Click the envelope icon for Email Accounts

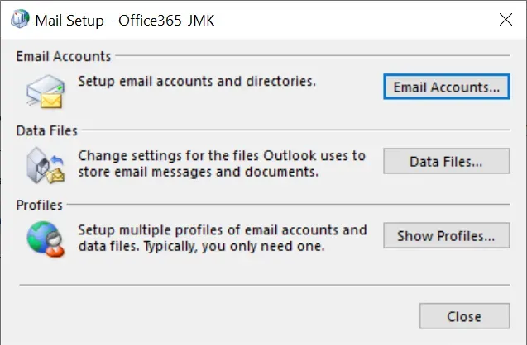coord(45,91)
